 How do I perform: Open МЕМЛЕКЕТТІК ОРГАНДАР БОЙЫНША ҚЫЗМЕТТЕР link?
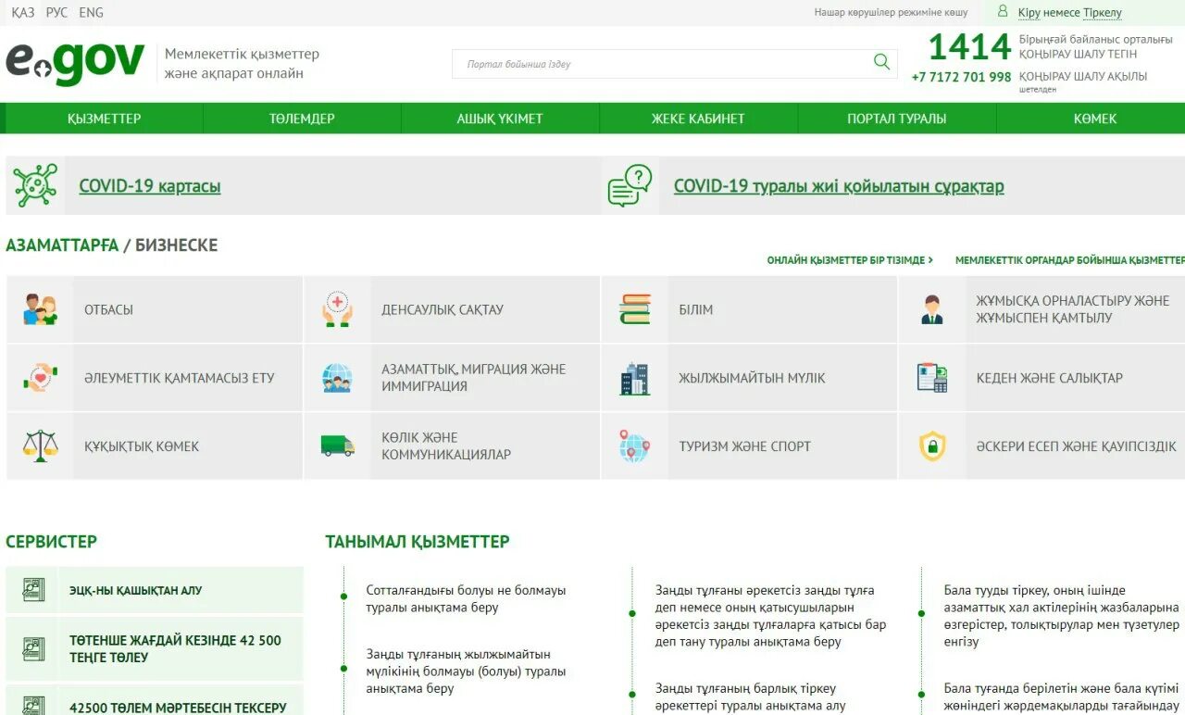coord(1070,260)
